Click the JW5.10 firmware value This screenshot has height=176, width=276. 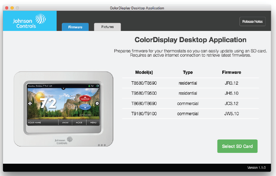click(231, 114)
